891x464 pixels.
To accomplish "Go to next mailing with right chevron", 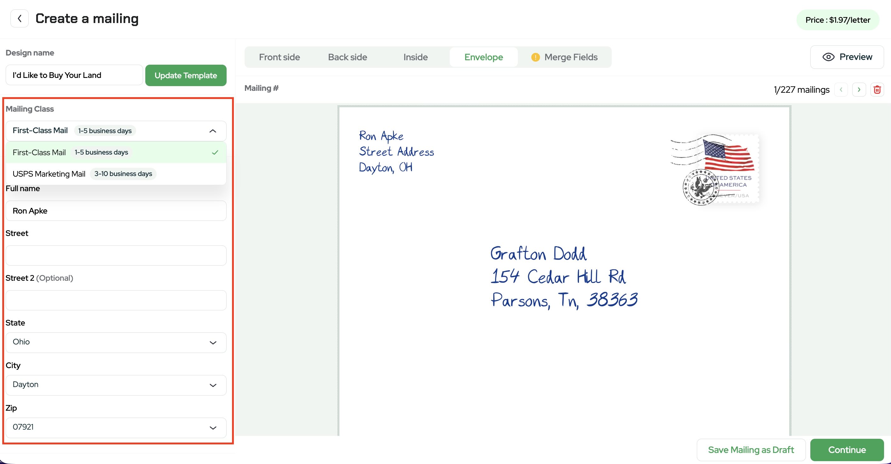I will tap(859, 90).
